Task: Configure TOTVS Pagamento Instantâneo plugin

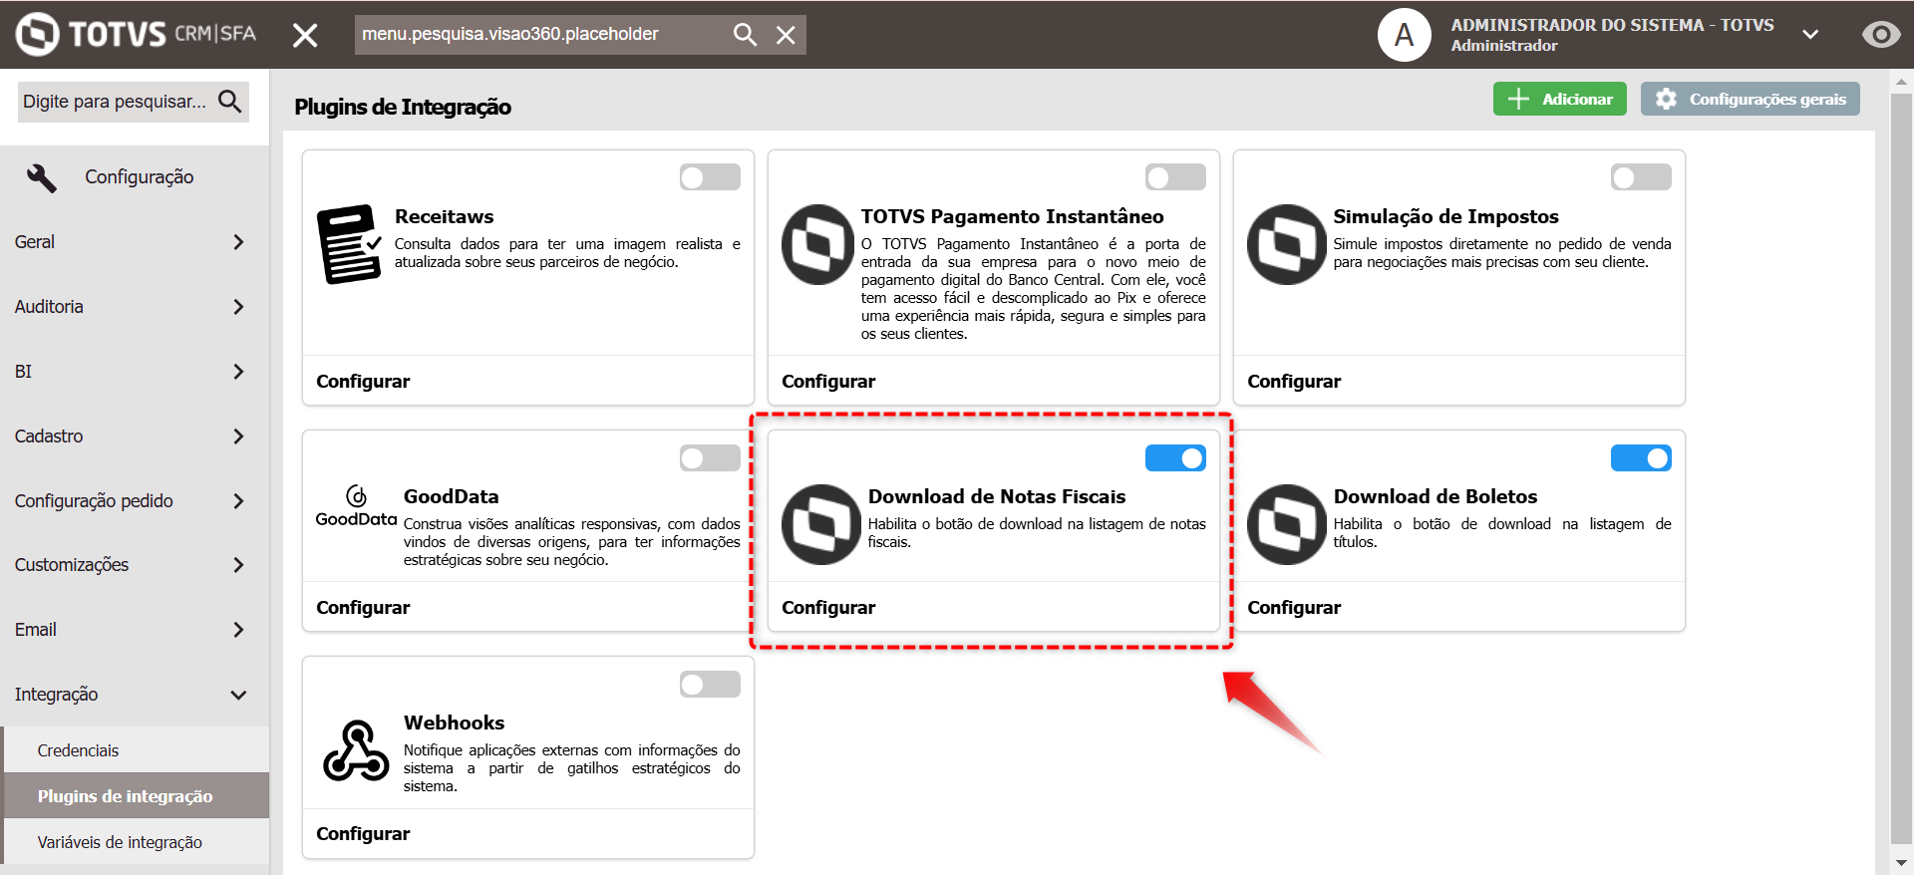Action: [828, 382]
